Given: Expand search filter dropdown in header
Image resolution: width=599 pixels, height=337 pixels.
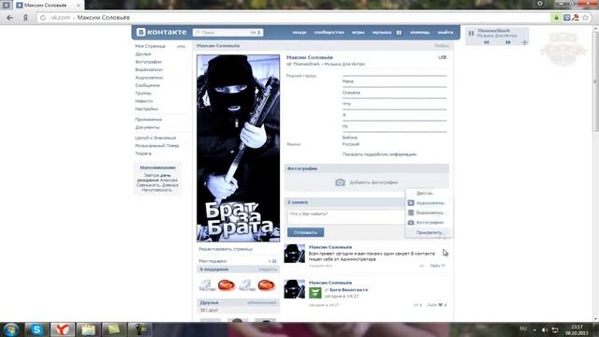Looking at the screenshot, I should point(256,33).
